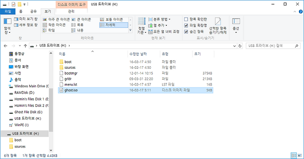The image size is (304, 159).
Task: Open Sort by (정렬 기준) menu
Action: (142, 26)
